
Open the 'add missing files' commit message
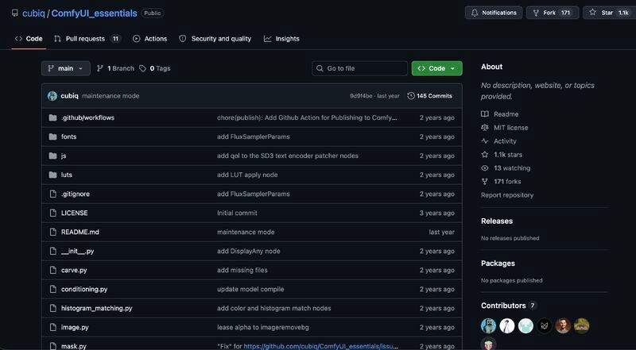242,270
